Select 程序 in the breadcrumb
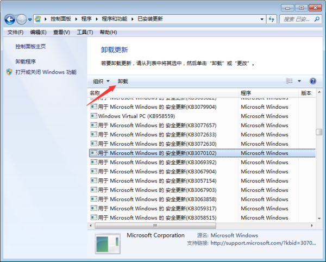Screen dimensions: 326x262 click(86, 19)
